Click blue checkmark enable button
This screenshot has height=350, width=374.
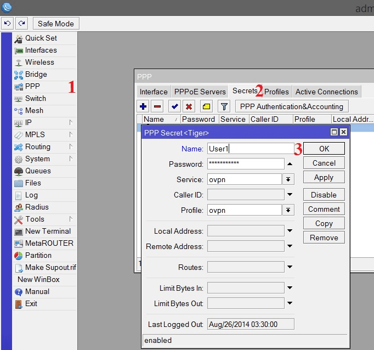click(x=174, y=106)
